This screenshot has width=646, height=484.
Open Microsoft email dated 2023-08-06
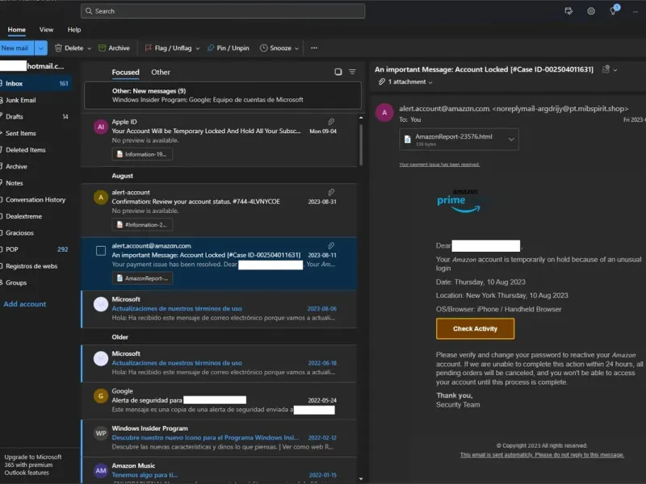pyautogui.click(x=219, y=309)
